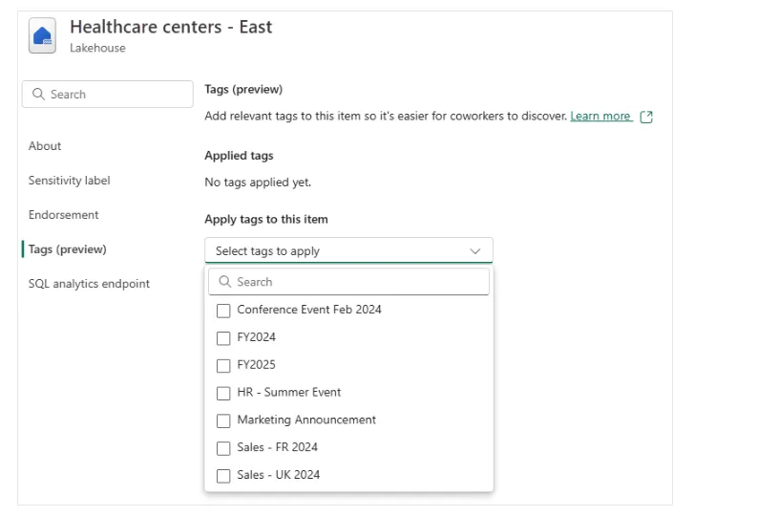Click the magnifier icon in sidebar search
The width and height of the screenshot is (757, 517).
(x=38, y=94)
